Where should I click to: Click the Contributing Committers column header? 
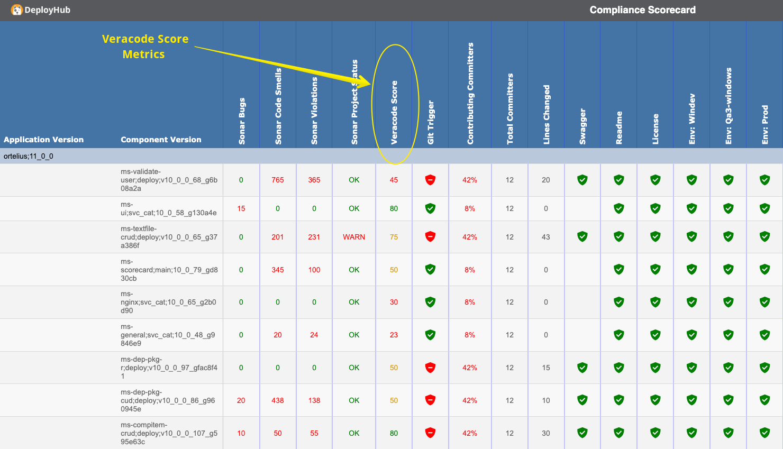pos(470,94)
